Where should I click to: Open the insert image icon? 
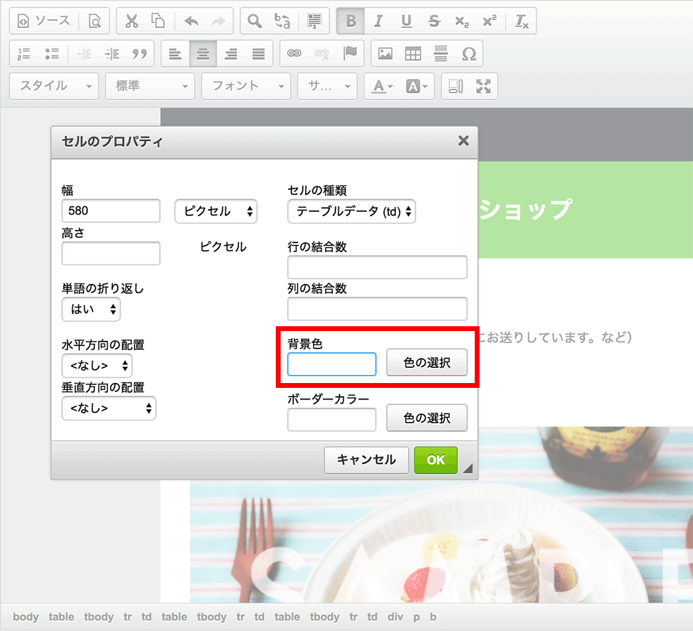[x=385, y=53]
